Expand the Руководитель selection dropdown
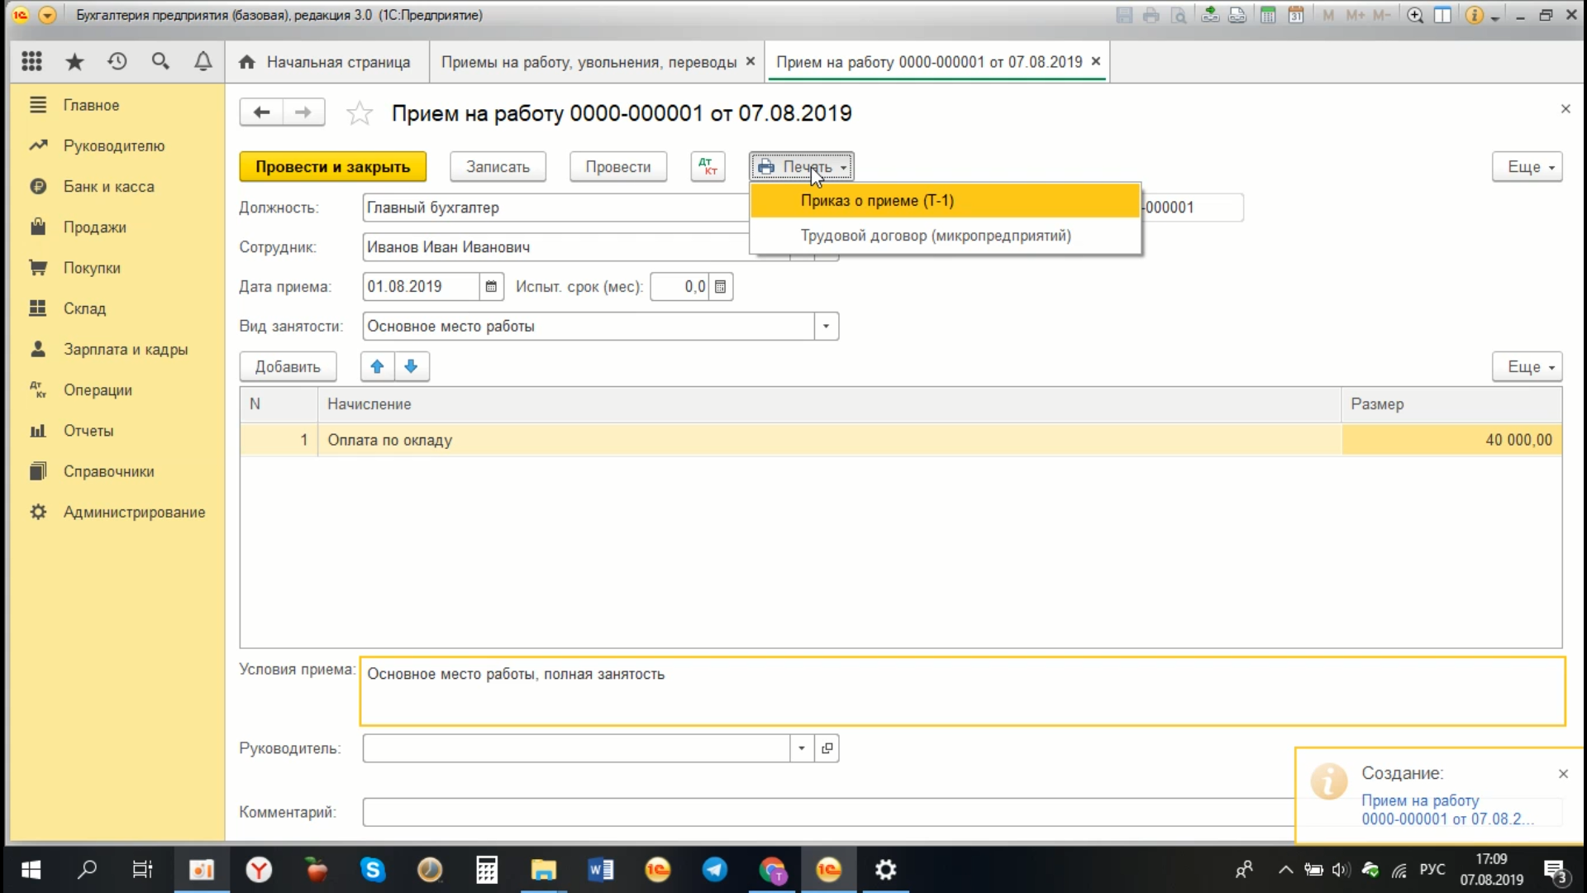The height and width of the screenshot is (893, 1587). [801, 748]
